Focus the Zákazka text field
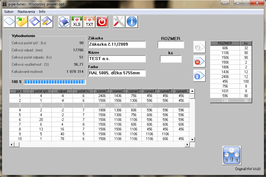 (117, 44)
